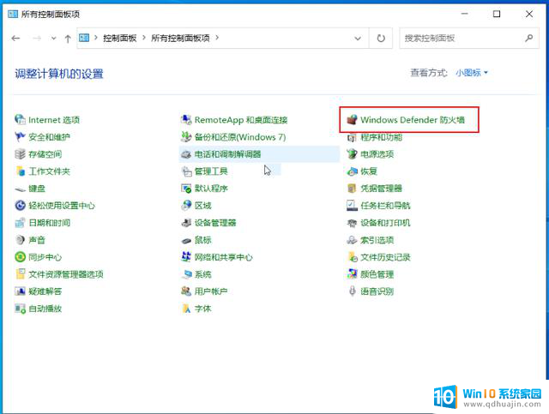Open the 语音识别 microphone icon

(352, 291)
